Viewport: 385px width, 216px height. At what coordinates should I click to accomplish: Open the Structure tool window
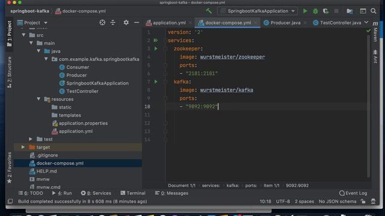point(10,72)
